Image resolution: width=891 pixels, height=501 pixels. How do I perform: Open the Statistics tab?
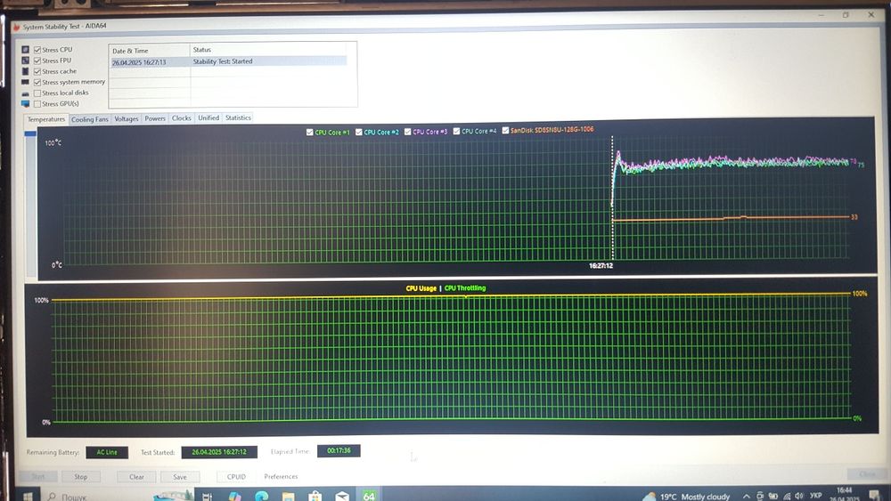pos(238,117)
